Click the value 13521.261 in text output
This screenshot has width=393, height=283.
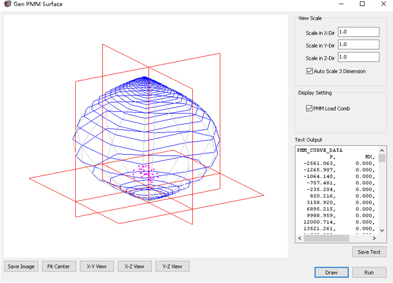pos(320,229)
